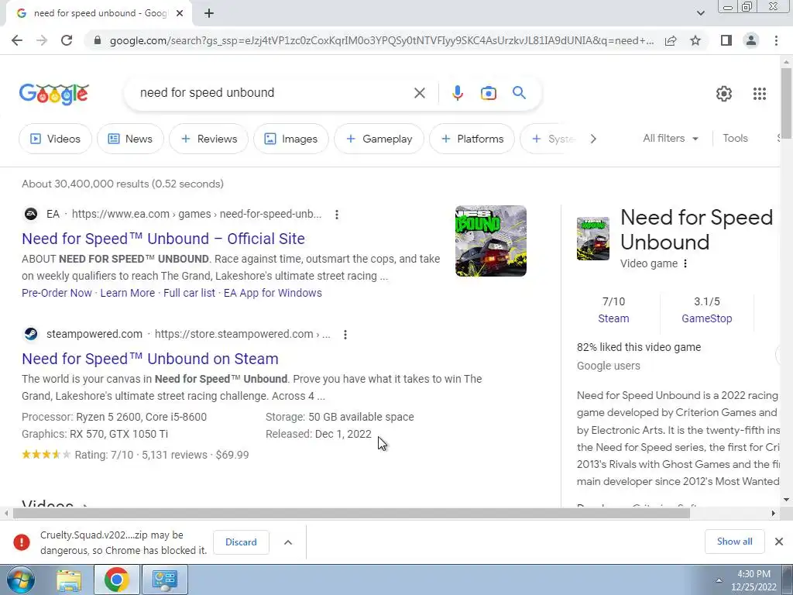Discard the blocked Cruelty Squad download
The image size is (793, 595).
241,542
